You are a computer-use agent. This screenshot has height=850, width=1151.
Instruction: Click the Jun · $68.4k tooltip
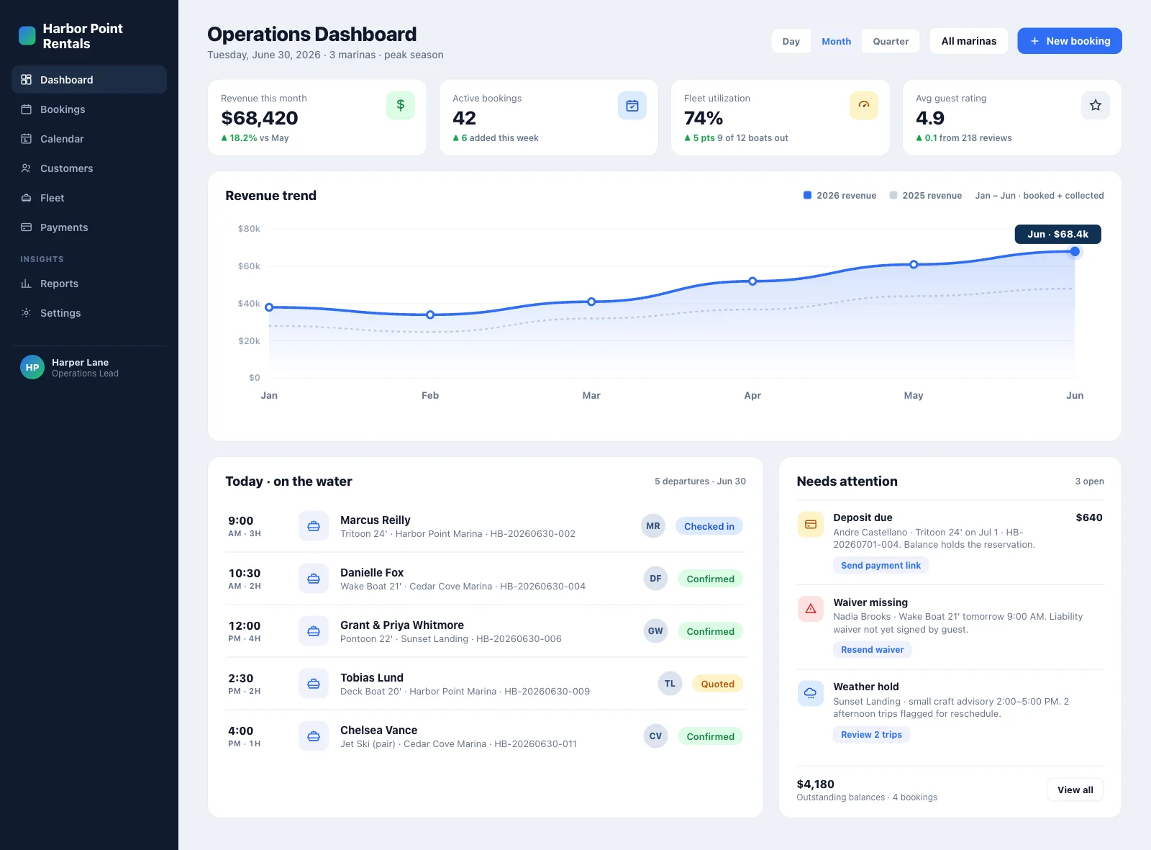1057,234
